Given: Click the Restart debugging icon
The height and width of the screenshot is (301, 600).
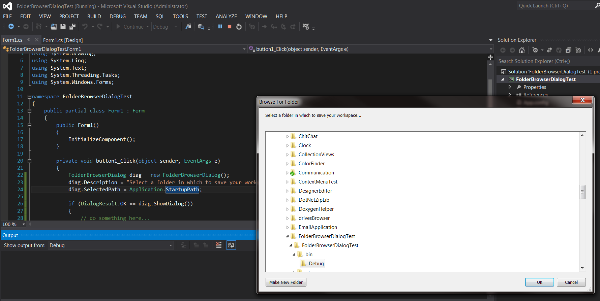Looking at the screenshot, I should (239, 27).
